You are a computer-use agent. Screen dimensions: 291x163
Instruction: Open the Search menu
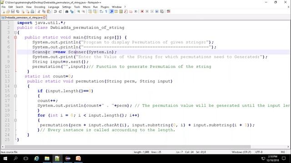point(19,7)
